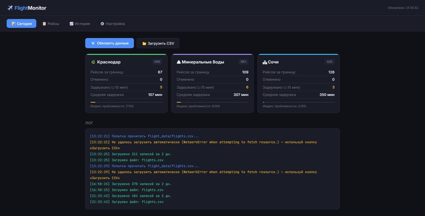Click the beach icon beside Сочи
The width and height of the screenshot is (425, 216).
pos(265,62)
